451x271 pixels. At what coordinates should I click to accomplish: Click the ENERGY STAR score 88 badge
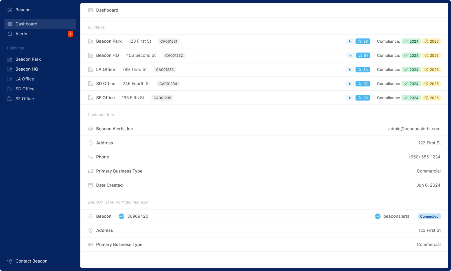pyautogui.click(x=363, y=41)
